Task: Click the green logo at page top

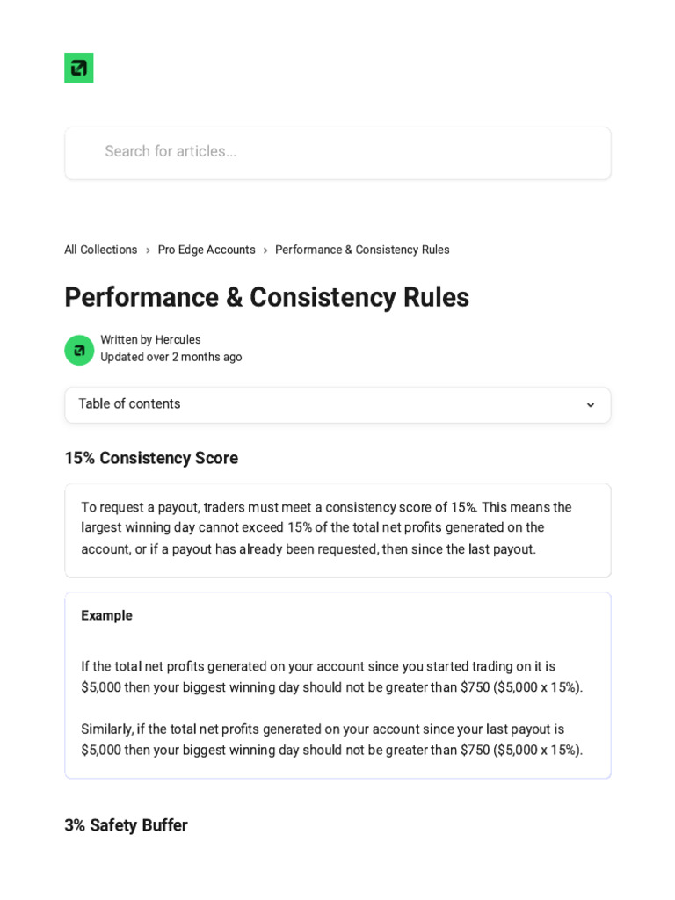Action: [79, 68]
